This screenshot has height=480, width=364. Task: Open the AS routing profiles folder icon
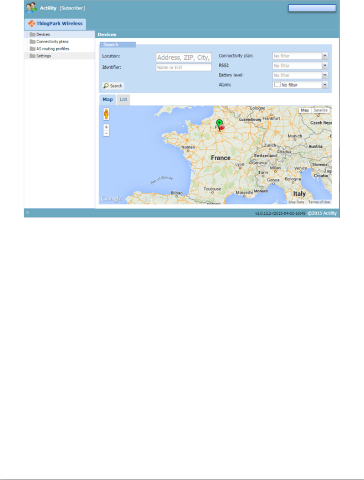(x=32, y=49)
